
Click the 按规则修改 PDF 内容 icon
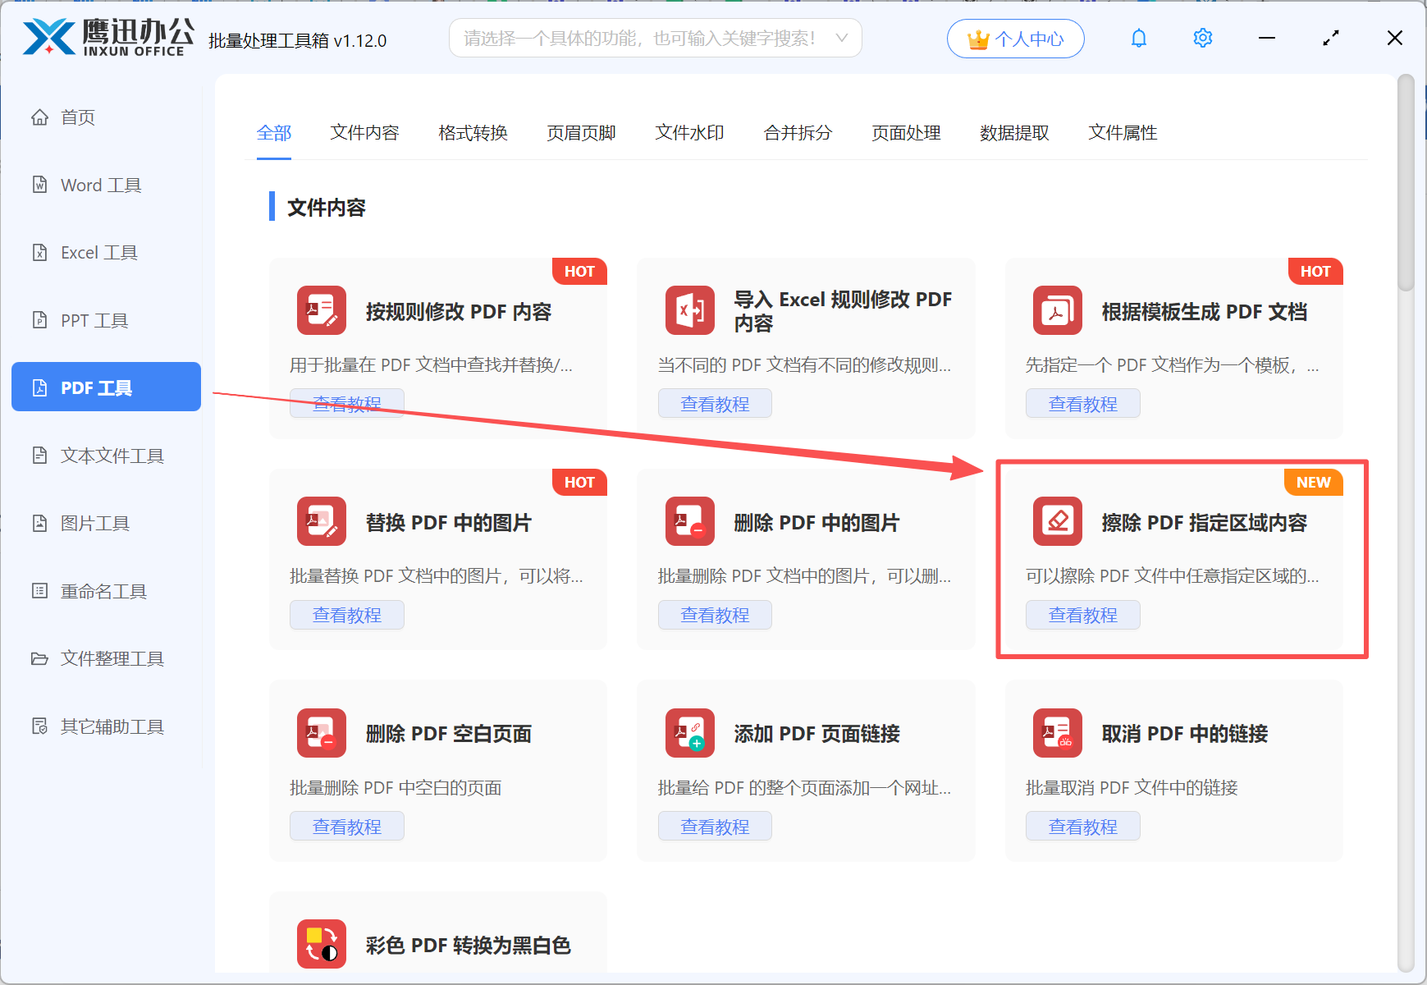(322, 310)
